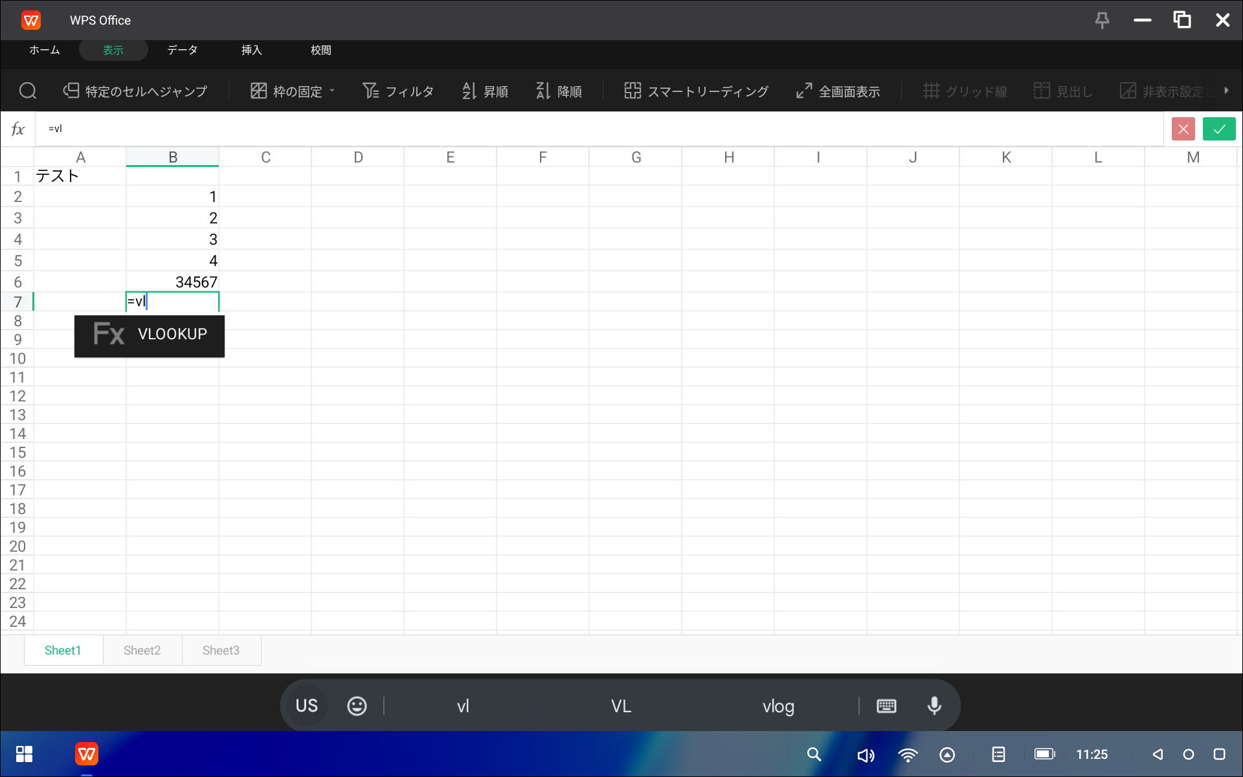Open Wi-Fi settings in tray

[x=908, y=755]
